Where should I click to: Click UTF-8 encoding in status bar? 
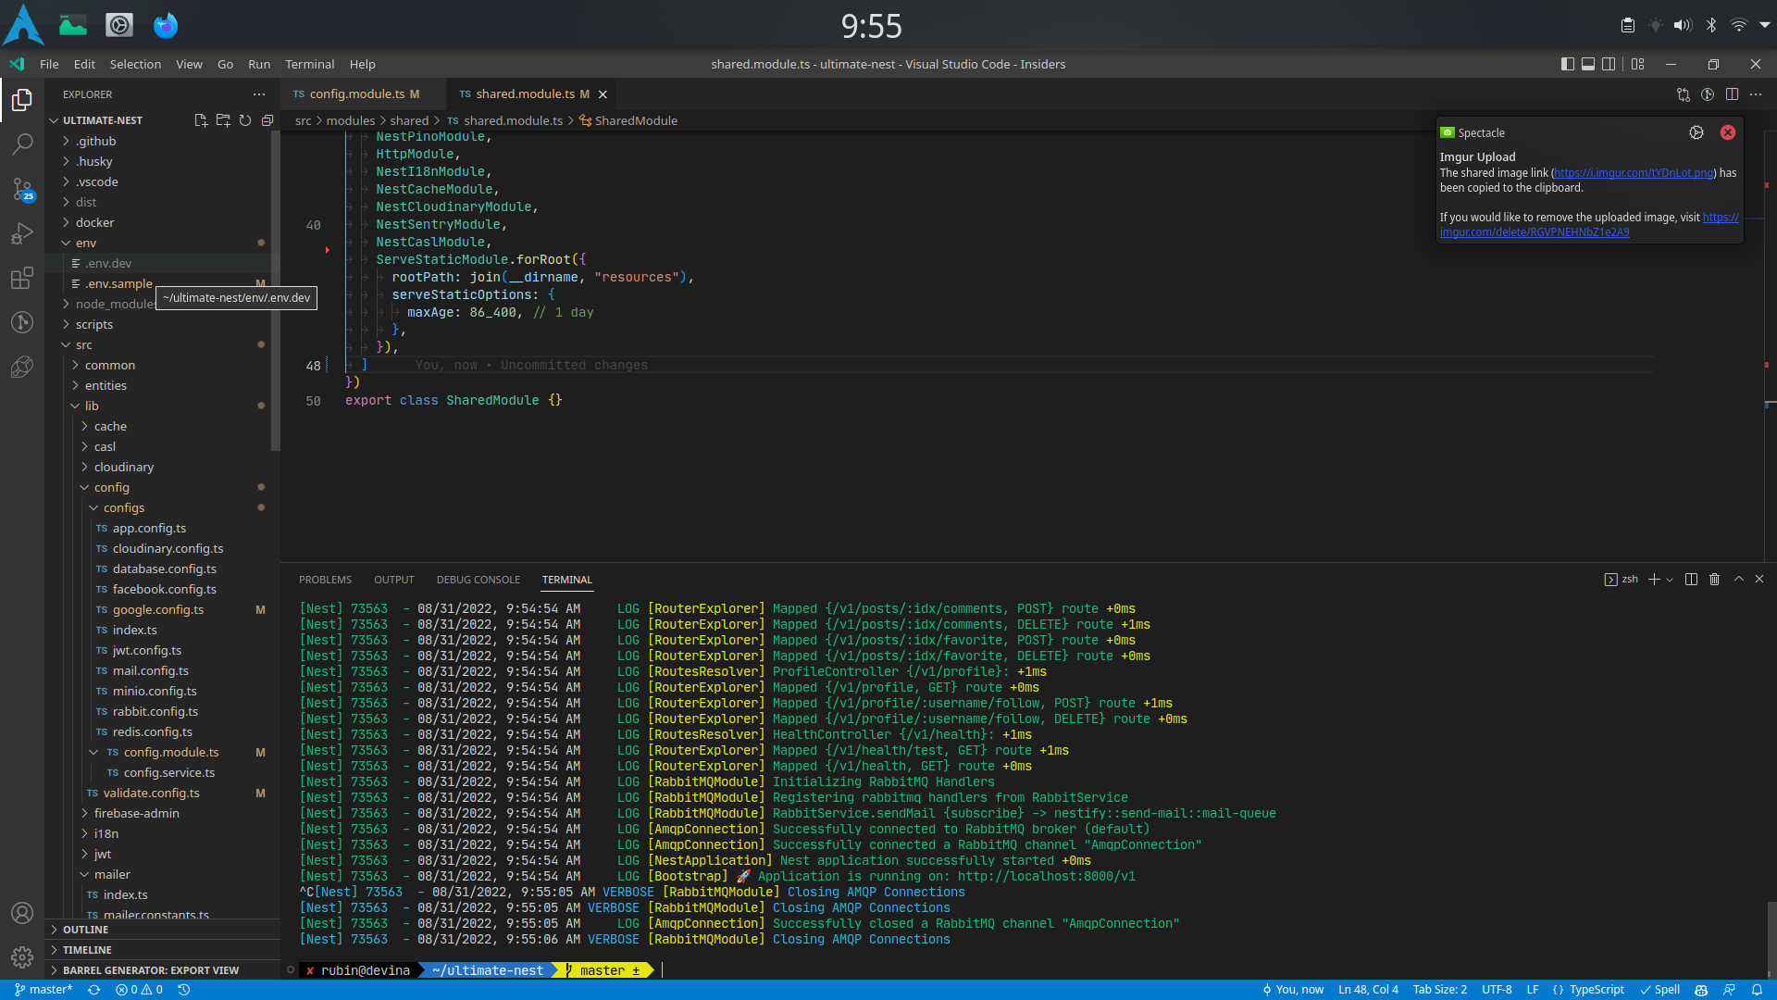(x=1497, y=990)
